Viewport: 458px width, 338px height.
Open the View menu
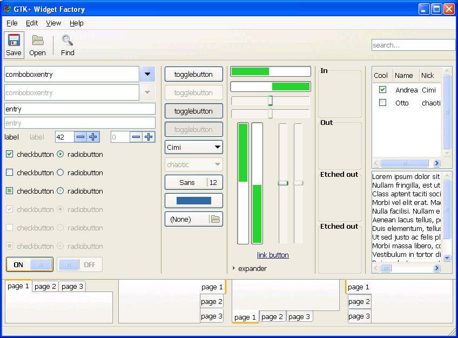coord(53,23)
